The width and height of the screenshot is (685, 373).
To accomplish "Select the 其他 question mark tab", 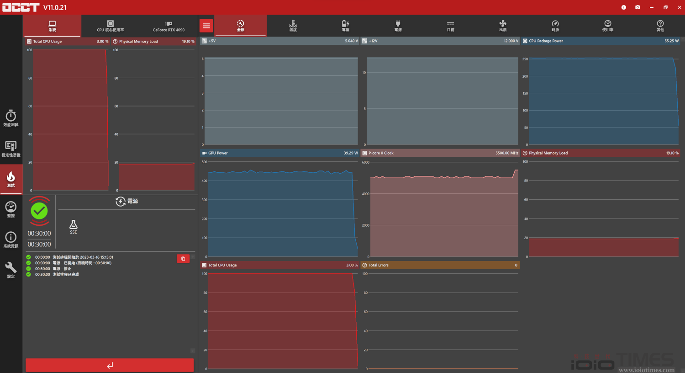I will [x=660, y=26].
